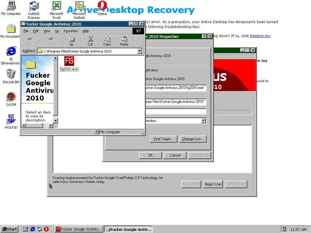
Task: Click the Properties dialog help question button
Action: (x=204, y=36)
